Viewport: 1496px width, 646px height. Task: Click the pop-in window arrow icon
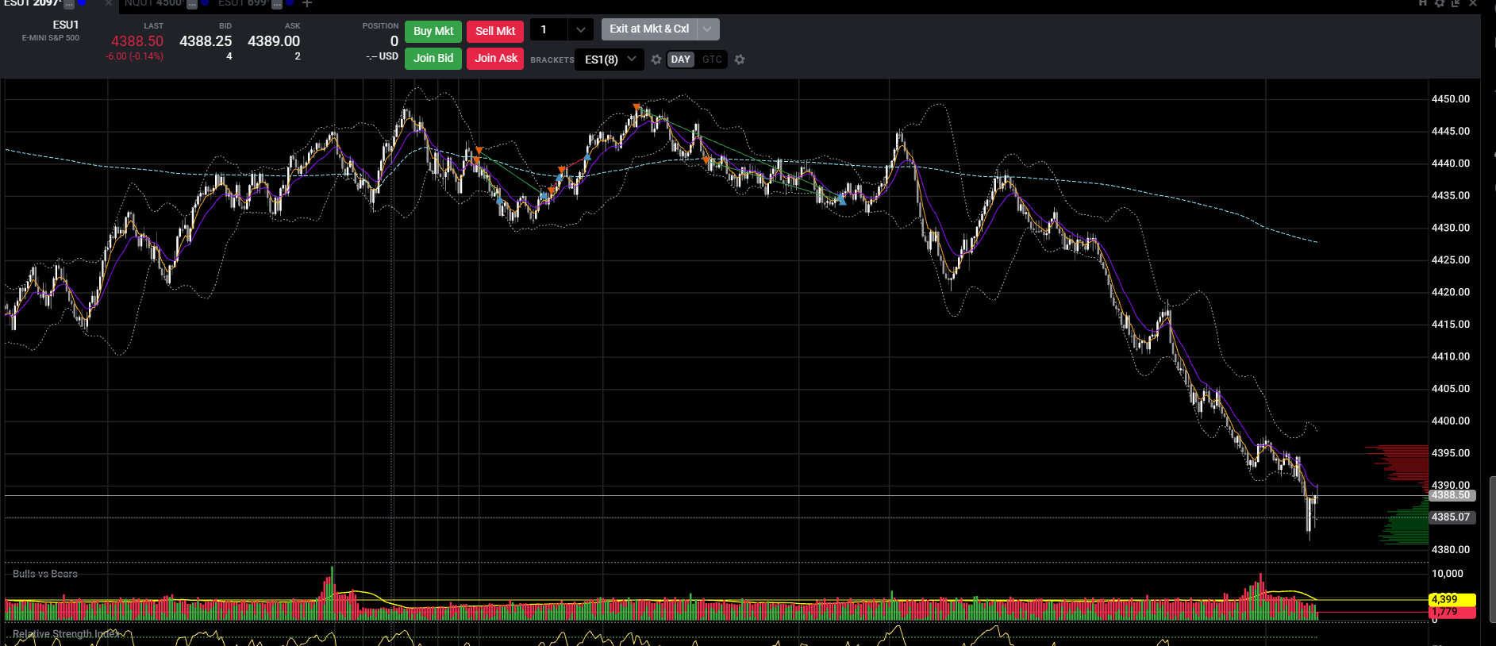[x=1456, y=3]
